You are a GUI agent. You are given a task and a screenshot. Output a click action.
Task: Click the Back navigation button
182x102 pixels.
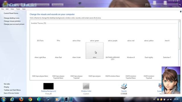coord(5,5)
